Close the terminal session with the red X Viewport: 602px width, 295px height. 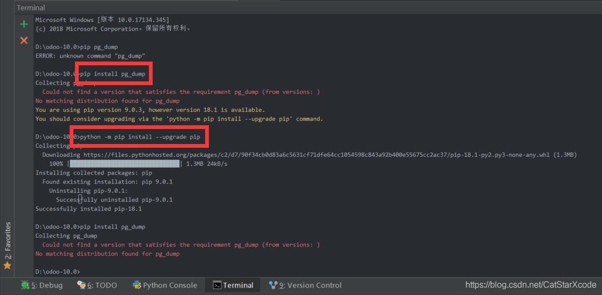pos(24,40)
